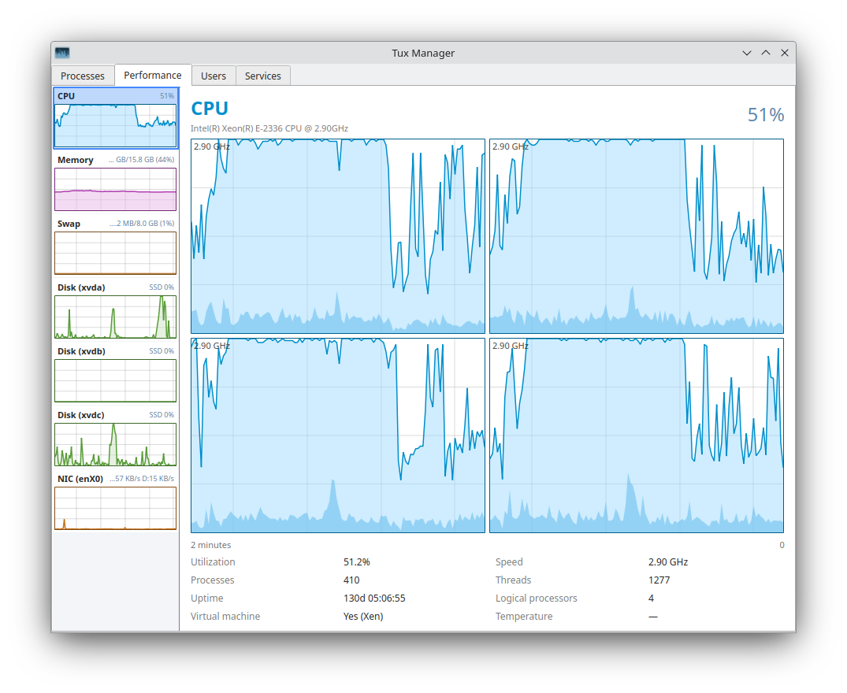Click the second CPU core graph (top-right)

pos(637,236)
